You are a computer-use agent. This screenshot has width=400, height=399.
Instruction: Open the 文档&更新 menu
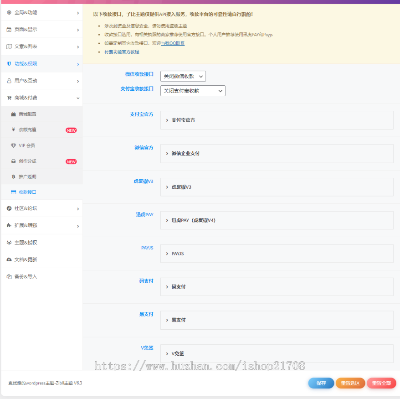[x=42, y=259]
